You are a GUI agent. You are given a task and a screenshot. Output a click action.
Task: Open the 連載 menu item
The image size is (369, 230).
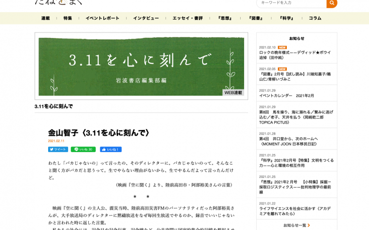pos(46,18)
